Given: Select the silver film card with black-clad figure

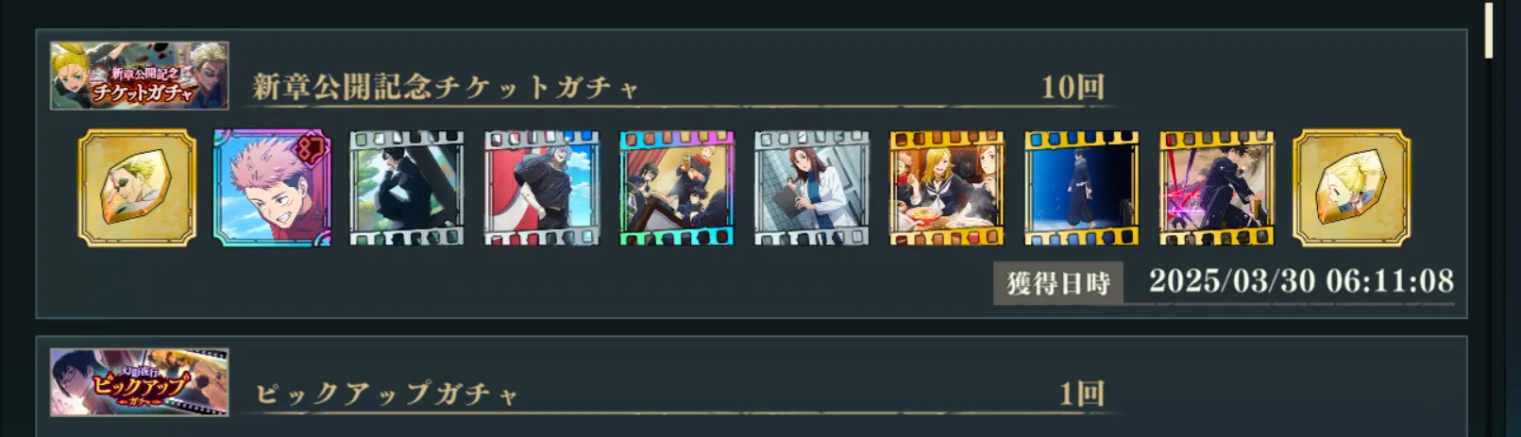Looking at the screenshot, I should [407, 188].
